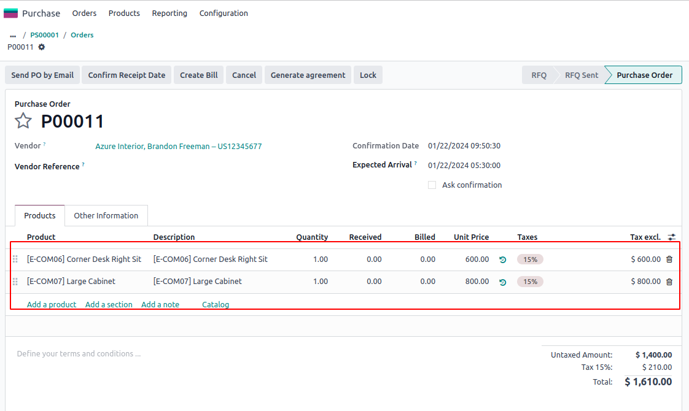Expand the breadcrumb ellipsis
Image resolution: width=689 pixels, height=411 pixels.
coord(13,36)
